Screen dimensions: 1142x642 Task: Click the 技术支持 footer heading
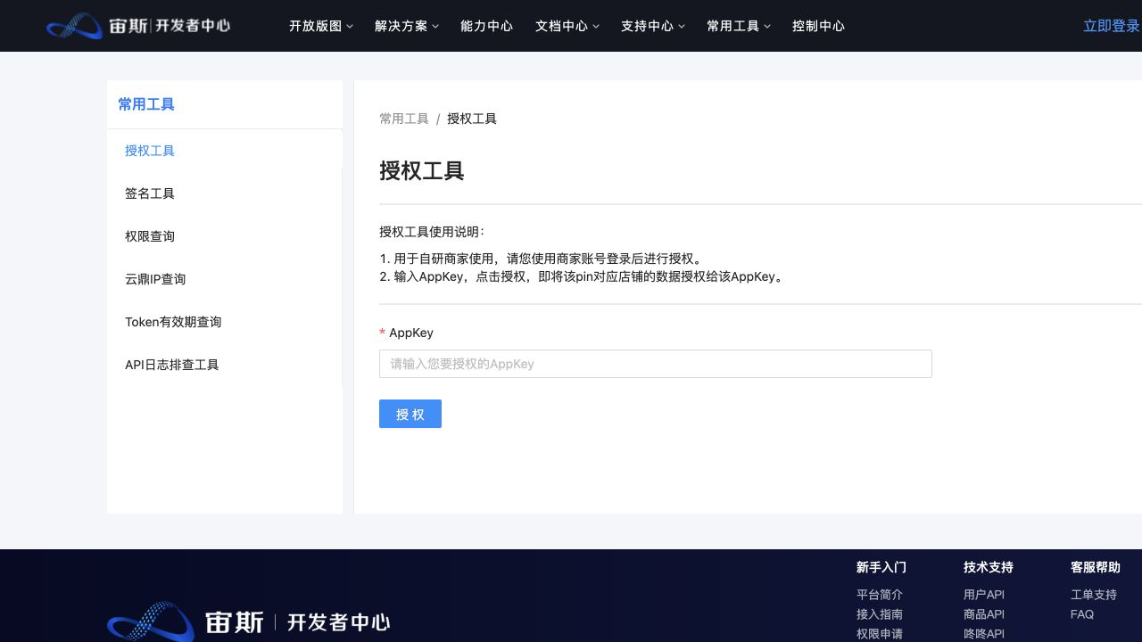pos(989,567)
